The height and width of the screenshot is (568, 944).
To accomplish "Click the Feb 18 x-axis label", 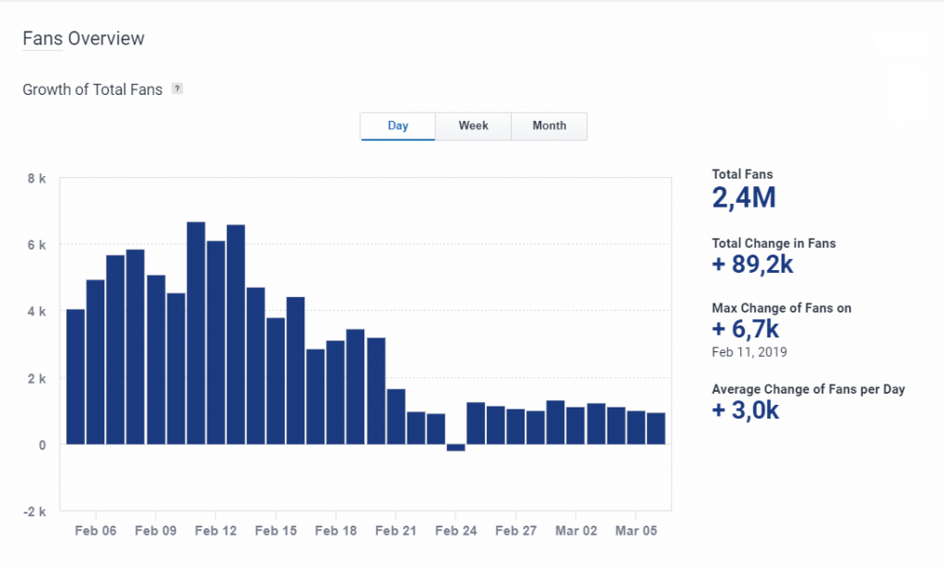I will [x=336, y=531].
